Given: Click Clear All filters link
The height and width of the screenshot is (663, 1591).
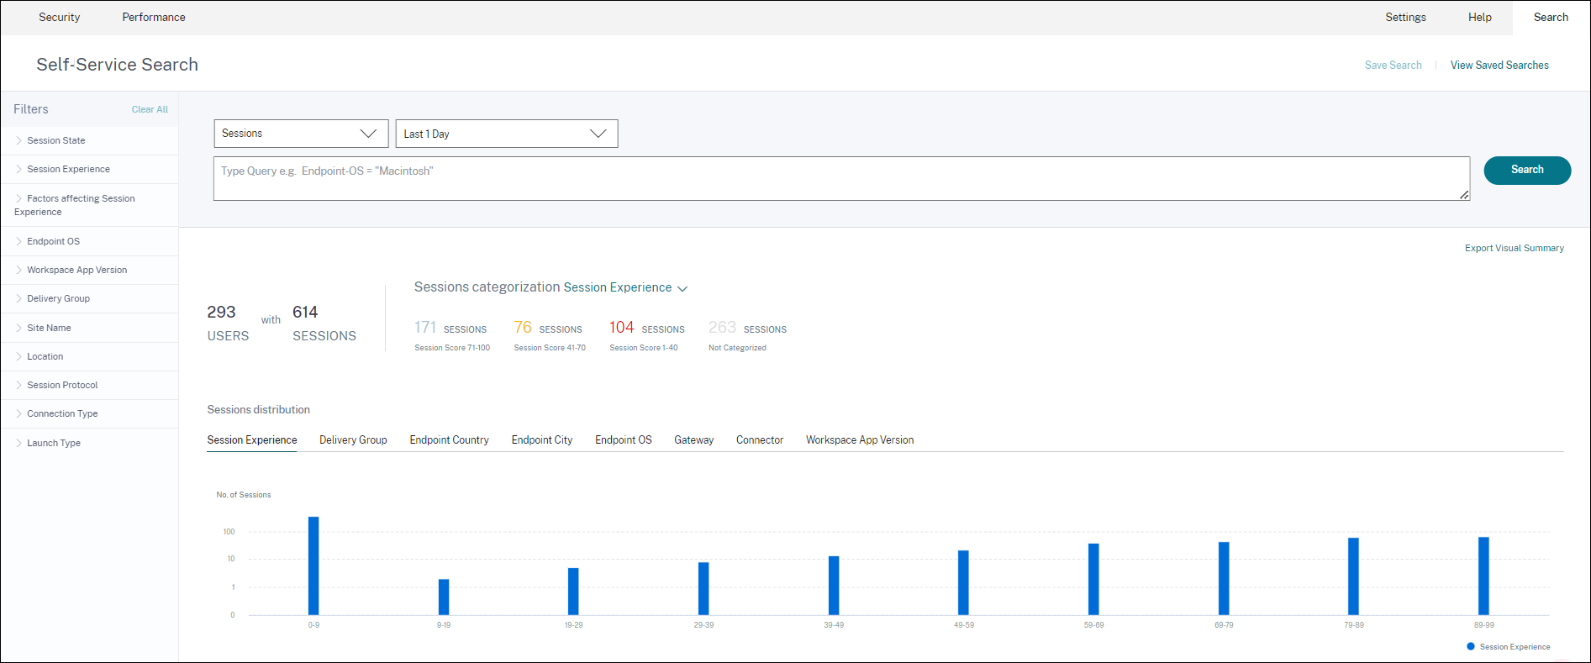Looking at the screenshot, I should click(x=150, y=109).
